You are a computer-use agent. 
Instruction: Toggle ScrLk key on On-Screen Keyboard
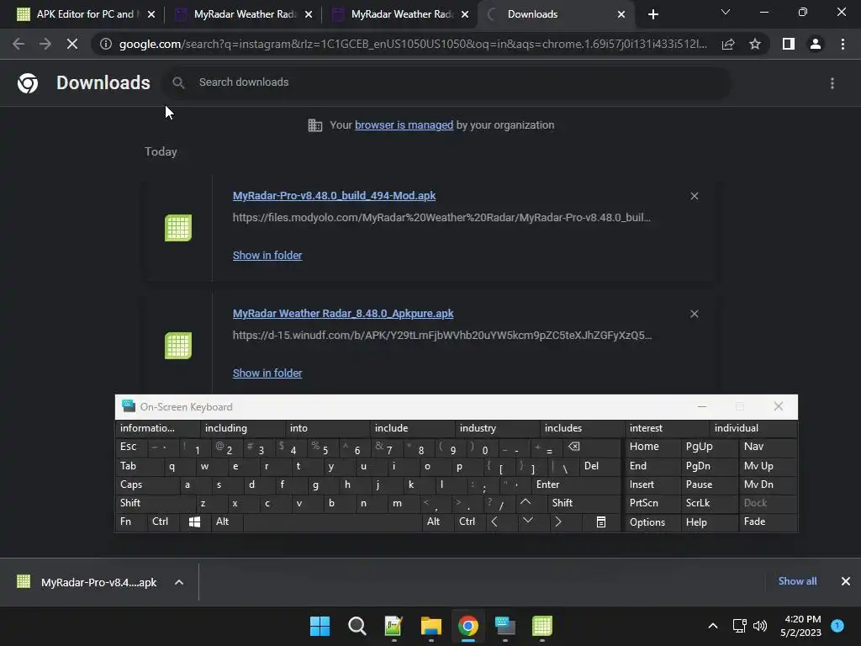(708, 503)
